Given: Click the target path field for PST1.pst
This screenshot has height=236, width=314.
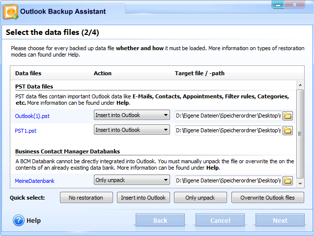Looking at the screenshot, I should [x=228, y=130].
